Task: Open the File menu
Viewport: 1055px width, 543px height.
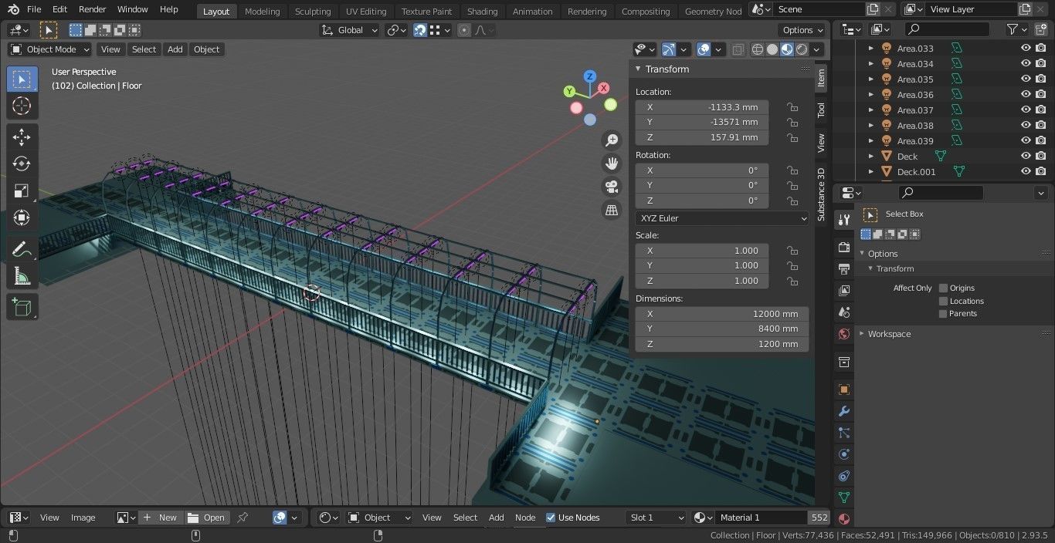Action: click(34, 9)
